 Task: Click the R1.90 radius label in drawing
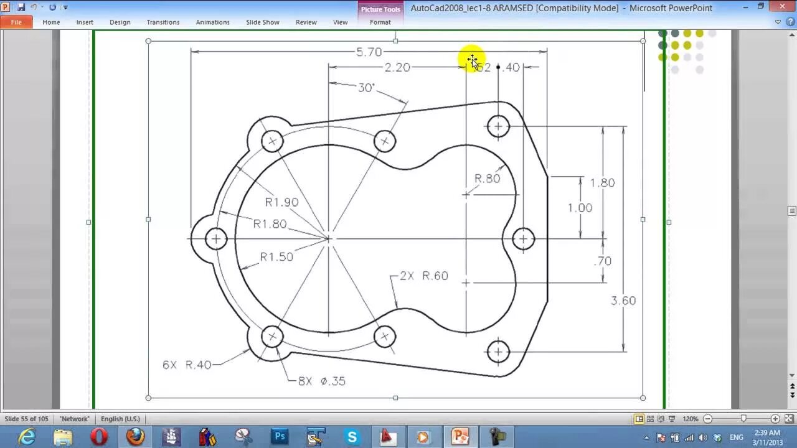[281, 202]
